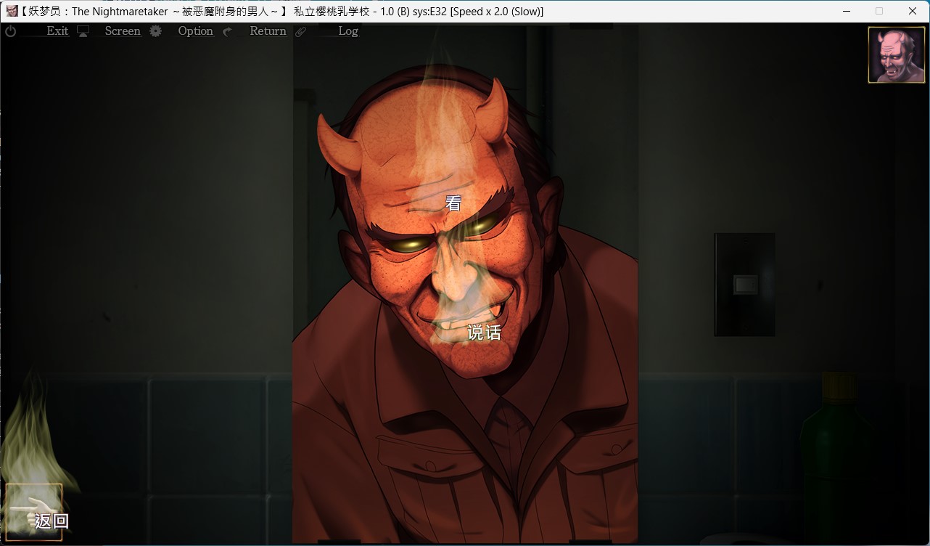The image size is (930, 546).
Task: Minimize the game window
Action: (x=847, y=11)
